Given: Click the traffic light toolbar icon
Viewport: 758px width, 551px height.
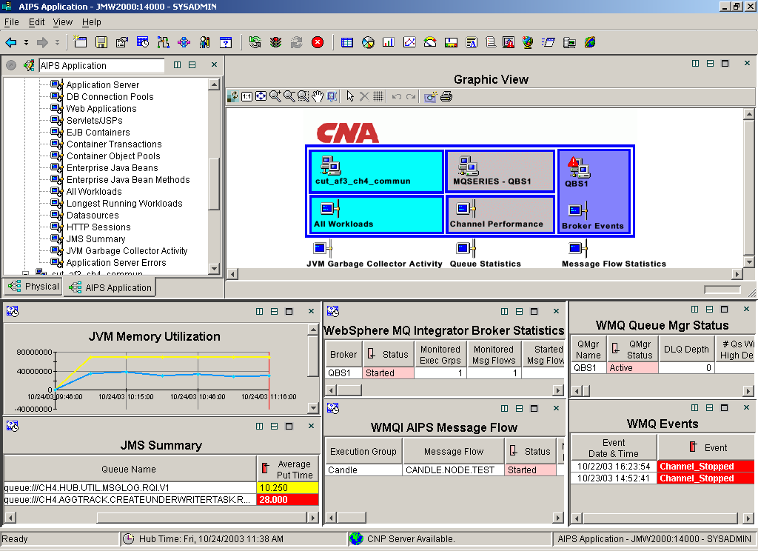Looking at the screenshot, I should pyautogui.click(x=275, y=42).
